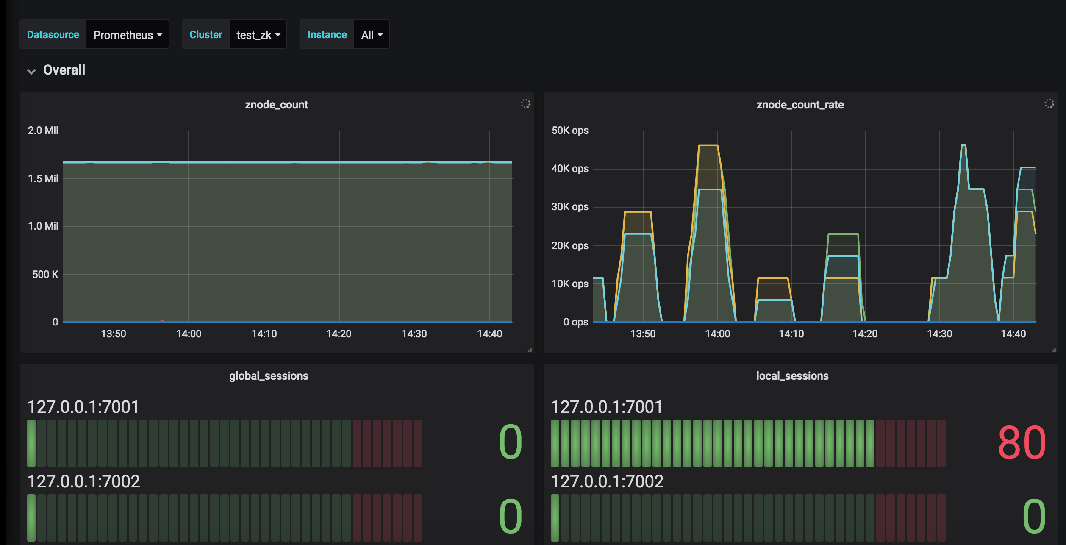Click the znode_count panel loading spinner icon
This screenshot has height=545, width=1066.
click(525, 104)
